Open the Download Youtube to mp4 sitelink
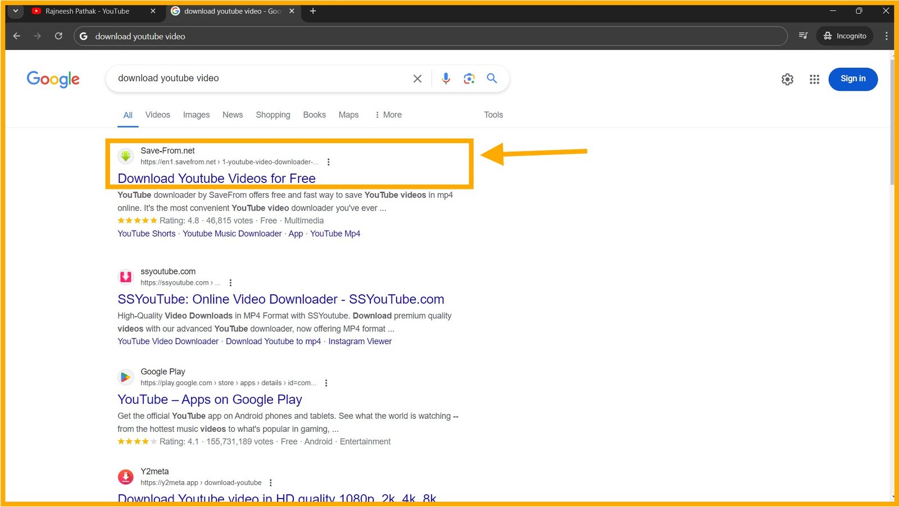The image size is (899, 507). pyautogui.click(x=273, y=341)
